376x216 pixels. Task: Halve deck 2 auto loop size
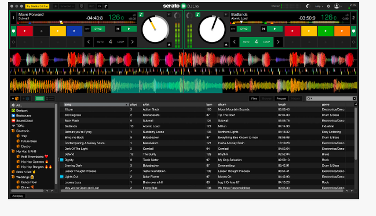point(234,42)
